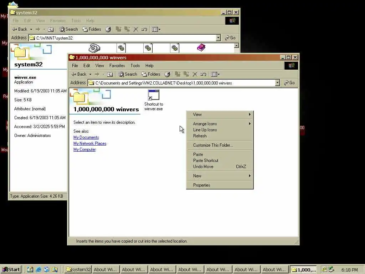Viewport: 365px width, 274px height.
Task: Click Outlook Express quick launch icon
Action: tap(46, 270)
